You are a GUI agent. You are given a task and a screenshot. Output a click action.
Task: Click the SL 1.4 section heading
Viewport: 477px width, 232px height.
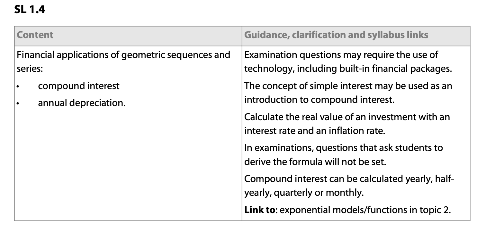click(30, 10)
